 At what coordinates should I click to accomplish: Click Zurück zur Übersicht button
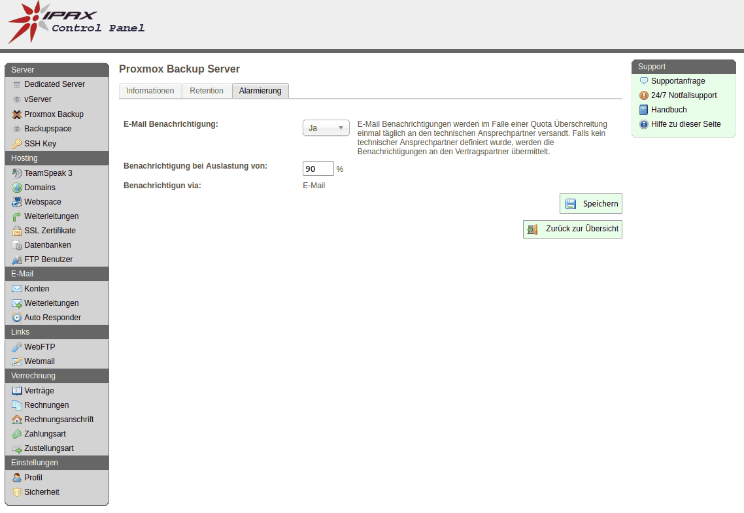pos(573,229)
